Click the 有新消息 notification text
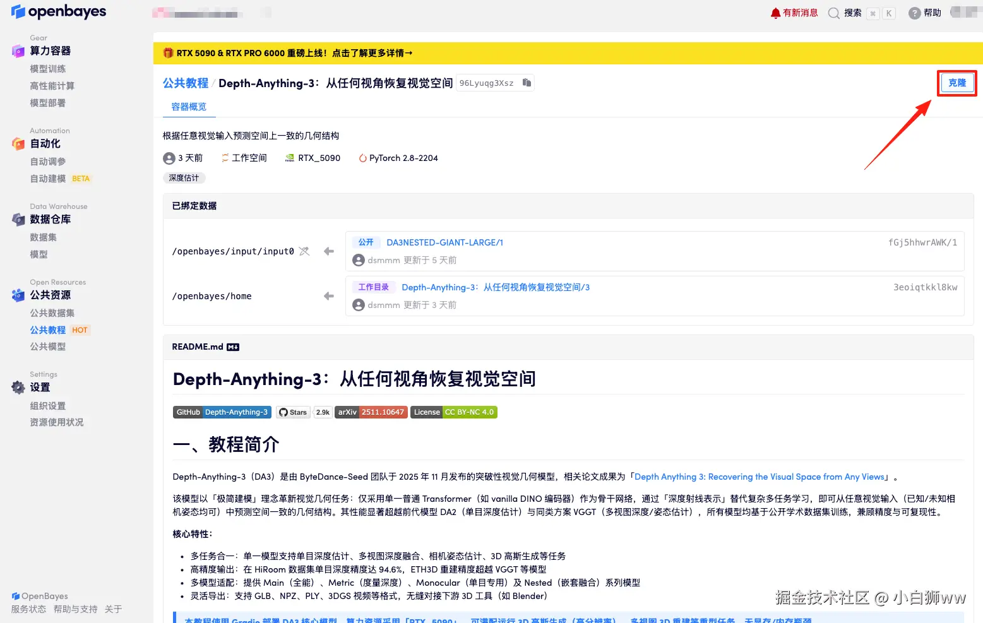Image resolution: width=983 pixels, height=623 pixels. coord(801,13)
